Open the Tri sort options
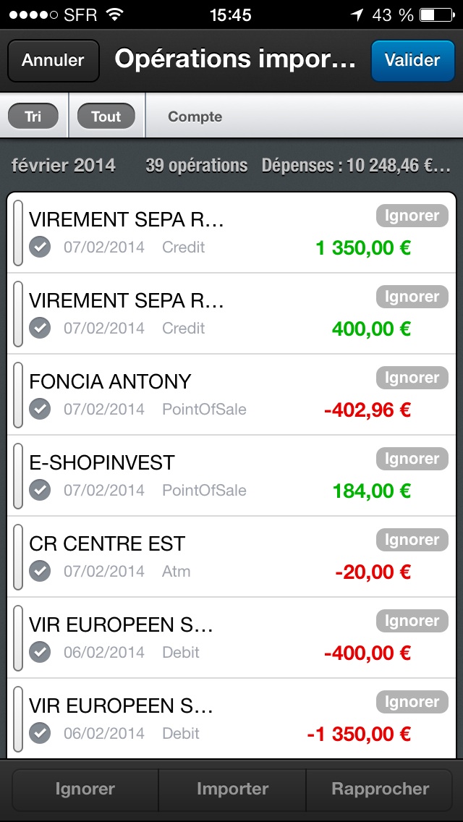463x822 pixels. click(33, 116)
